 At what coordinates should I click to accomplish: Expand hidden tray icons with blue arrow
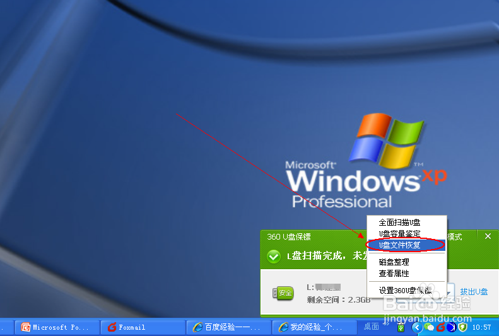click(x=417, y=327)
